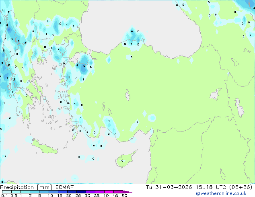Click the 1–2 mm legend color swatch
Image resolution: width=255 pixels, height=197 pixels.
pos(25,192)
